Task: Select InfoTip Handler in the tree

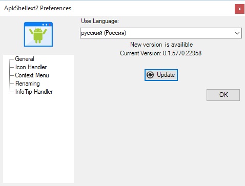Action: [x=34, y=92]
